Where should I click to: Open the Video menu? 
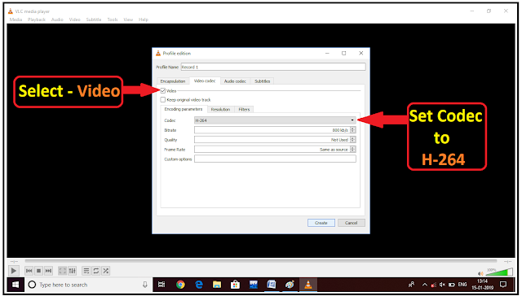[74, 20]
